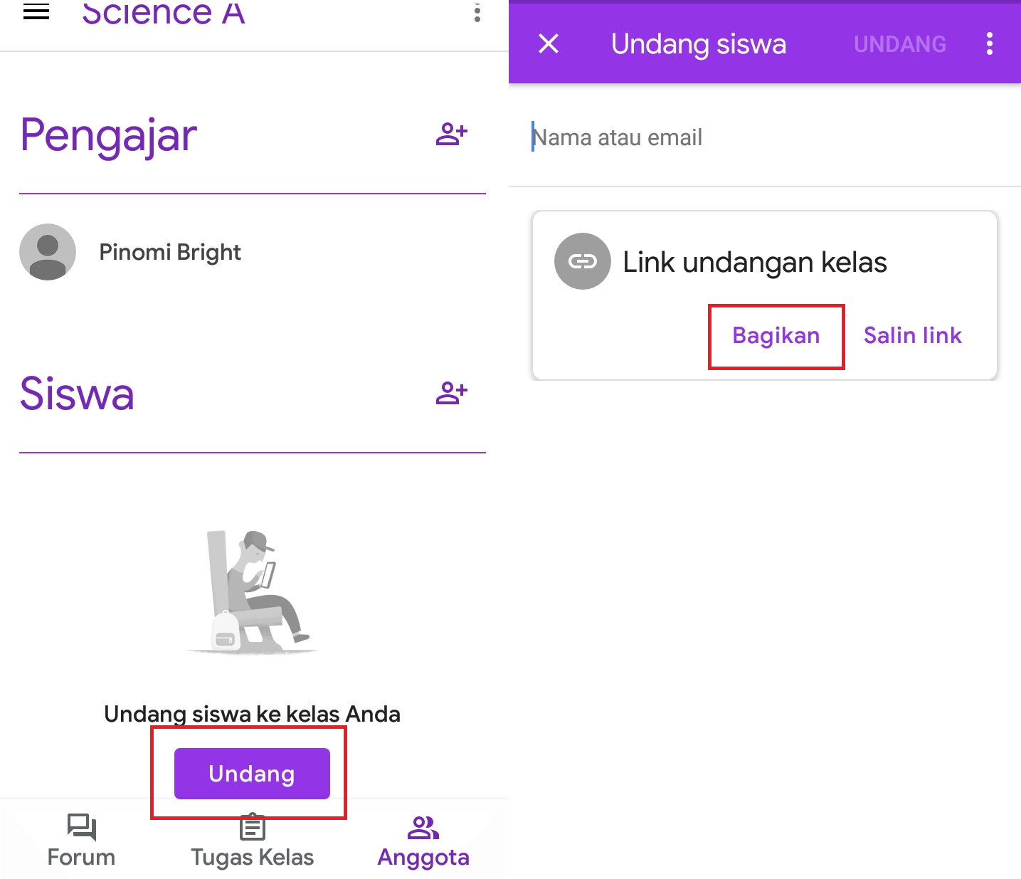Select teacher Pinomi Bright name

(170, 252)
